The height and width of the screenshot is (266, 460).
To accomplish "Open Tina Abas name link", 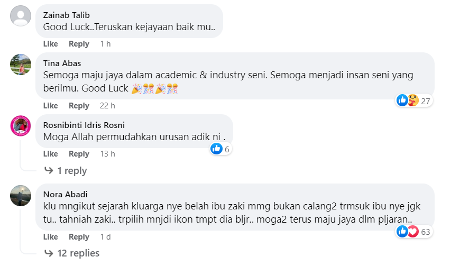I will click(62, 63).
